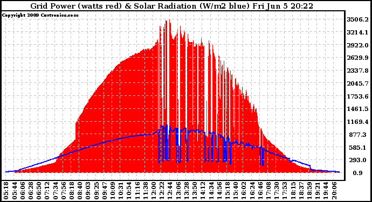Click the 18:37 time label

pyautogui.click(x=301, y=191)
